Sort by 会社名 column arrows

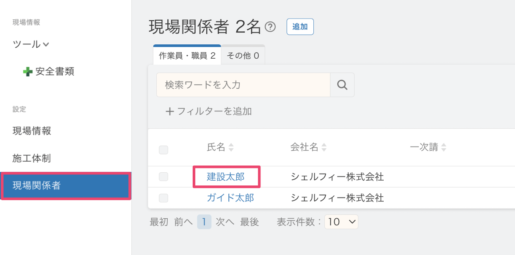point(324,147)
